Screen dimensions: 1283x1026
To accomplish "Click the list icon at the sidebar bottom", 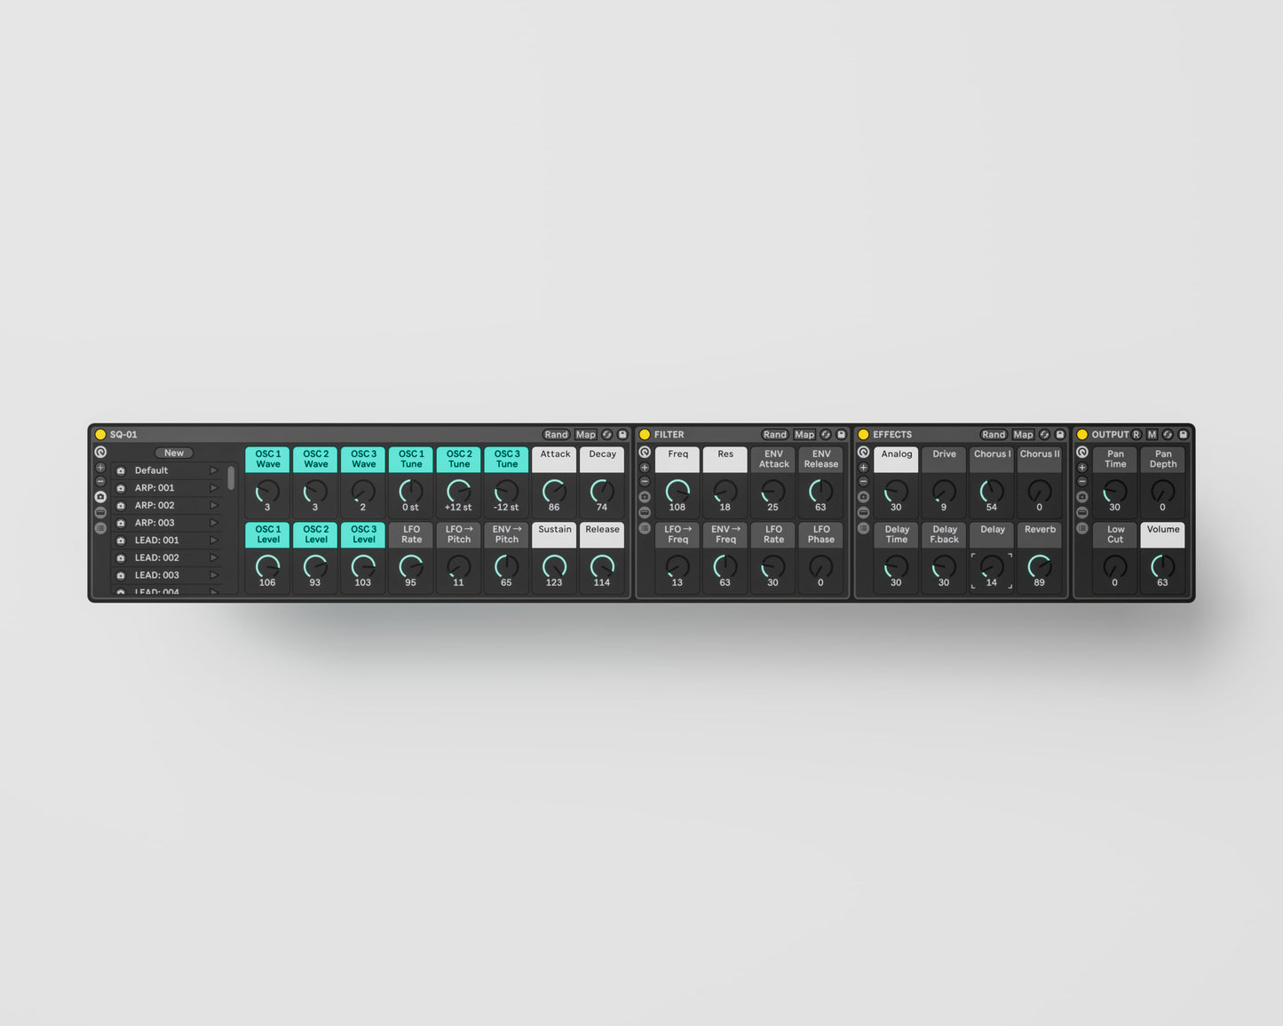I will click(100, 527).
